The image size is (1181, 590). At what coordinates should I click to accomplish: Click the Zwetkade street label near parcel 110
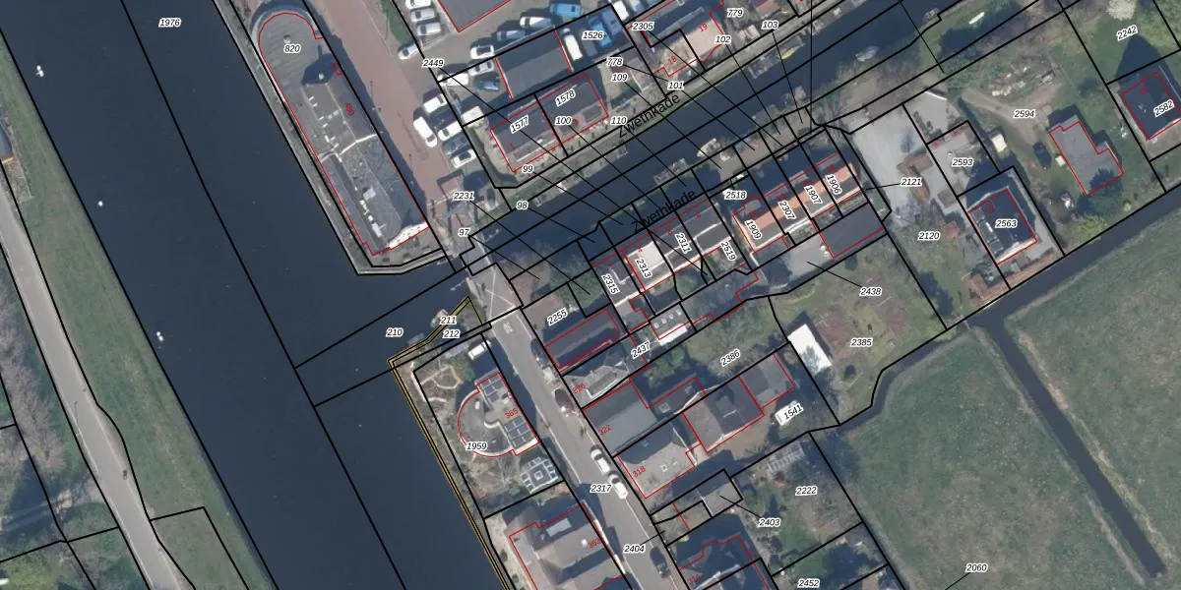pyautogui.click(x=650, y=126)
